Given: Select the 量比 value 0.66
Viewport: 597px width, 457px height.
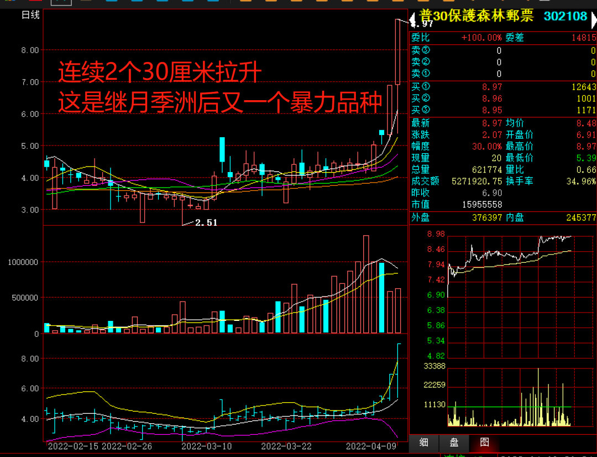Looking at the screenshot, I should [x=586, y=170].
